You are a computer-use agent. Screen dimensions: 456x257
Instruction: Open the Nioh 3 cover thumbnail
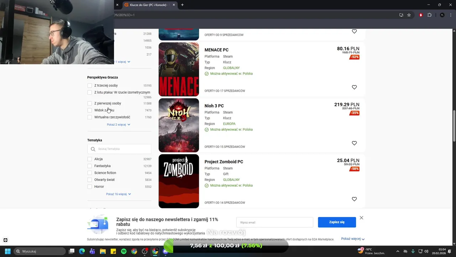tap(179, 125)
